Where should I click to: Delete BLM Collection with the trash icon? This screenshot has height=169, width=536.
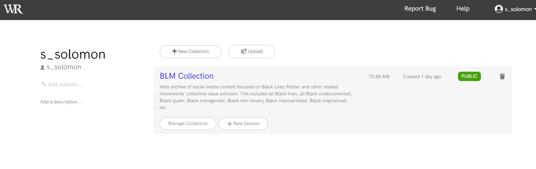point(502,77)
